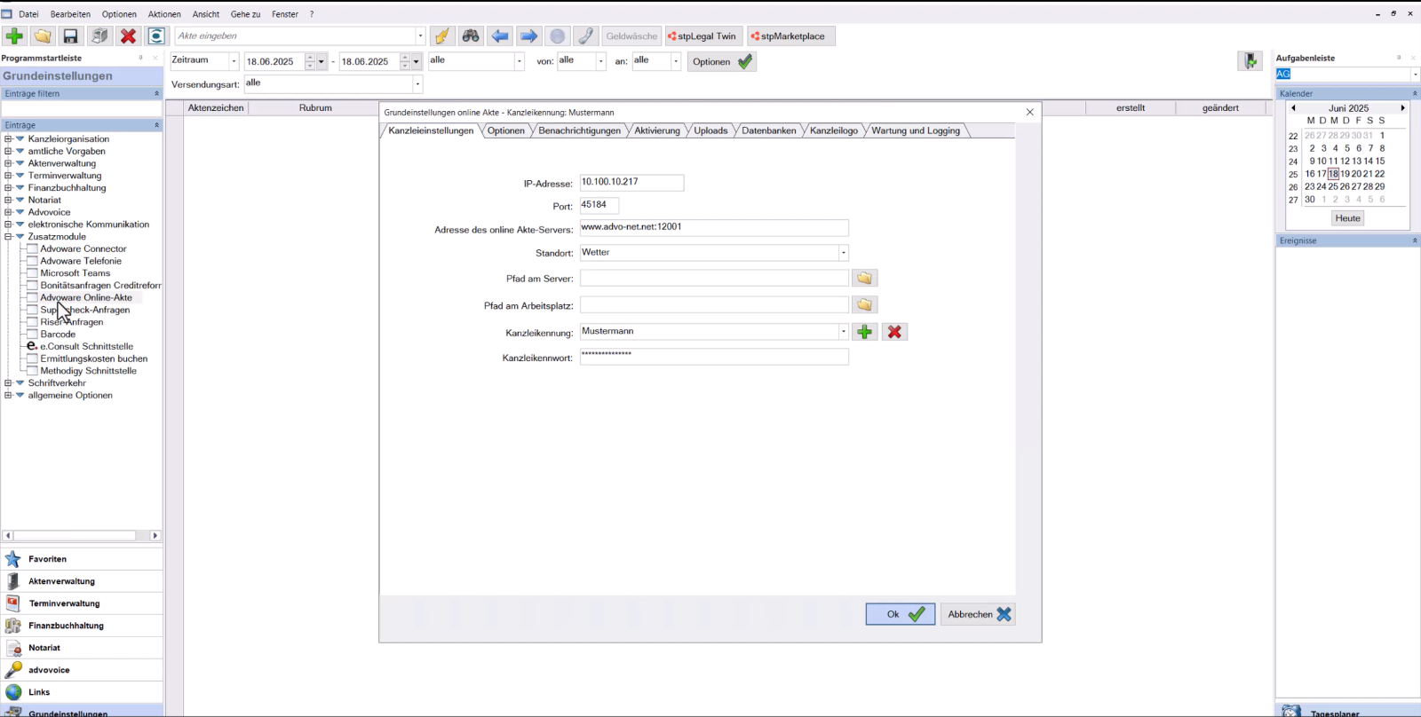Select Microsoft Teams in the tree
Image resolution: width=1421 pixels, height=717 pixels.
click(75, 273)
